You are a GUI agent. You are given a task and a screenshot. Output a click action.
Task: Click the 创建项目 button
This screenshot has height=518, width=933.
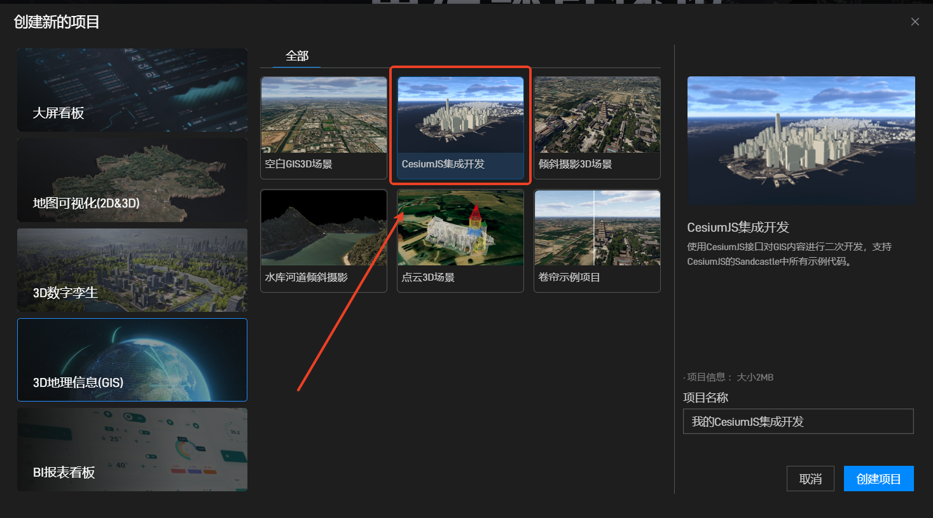click(x=878, y=479)
